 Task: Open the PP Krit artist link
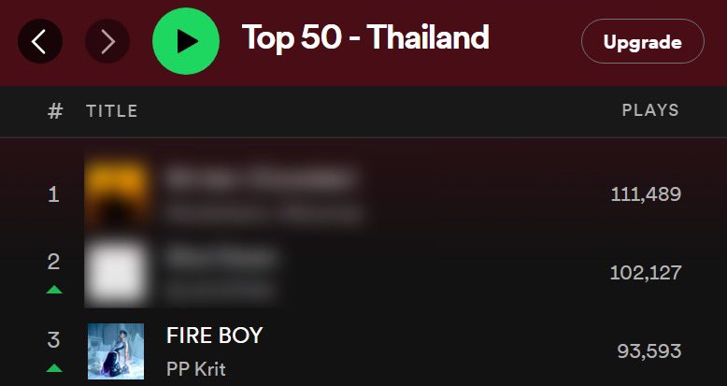(x=195, y=369)
